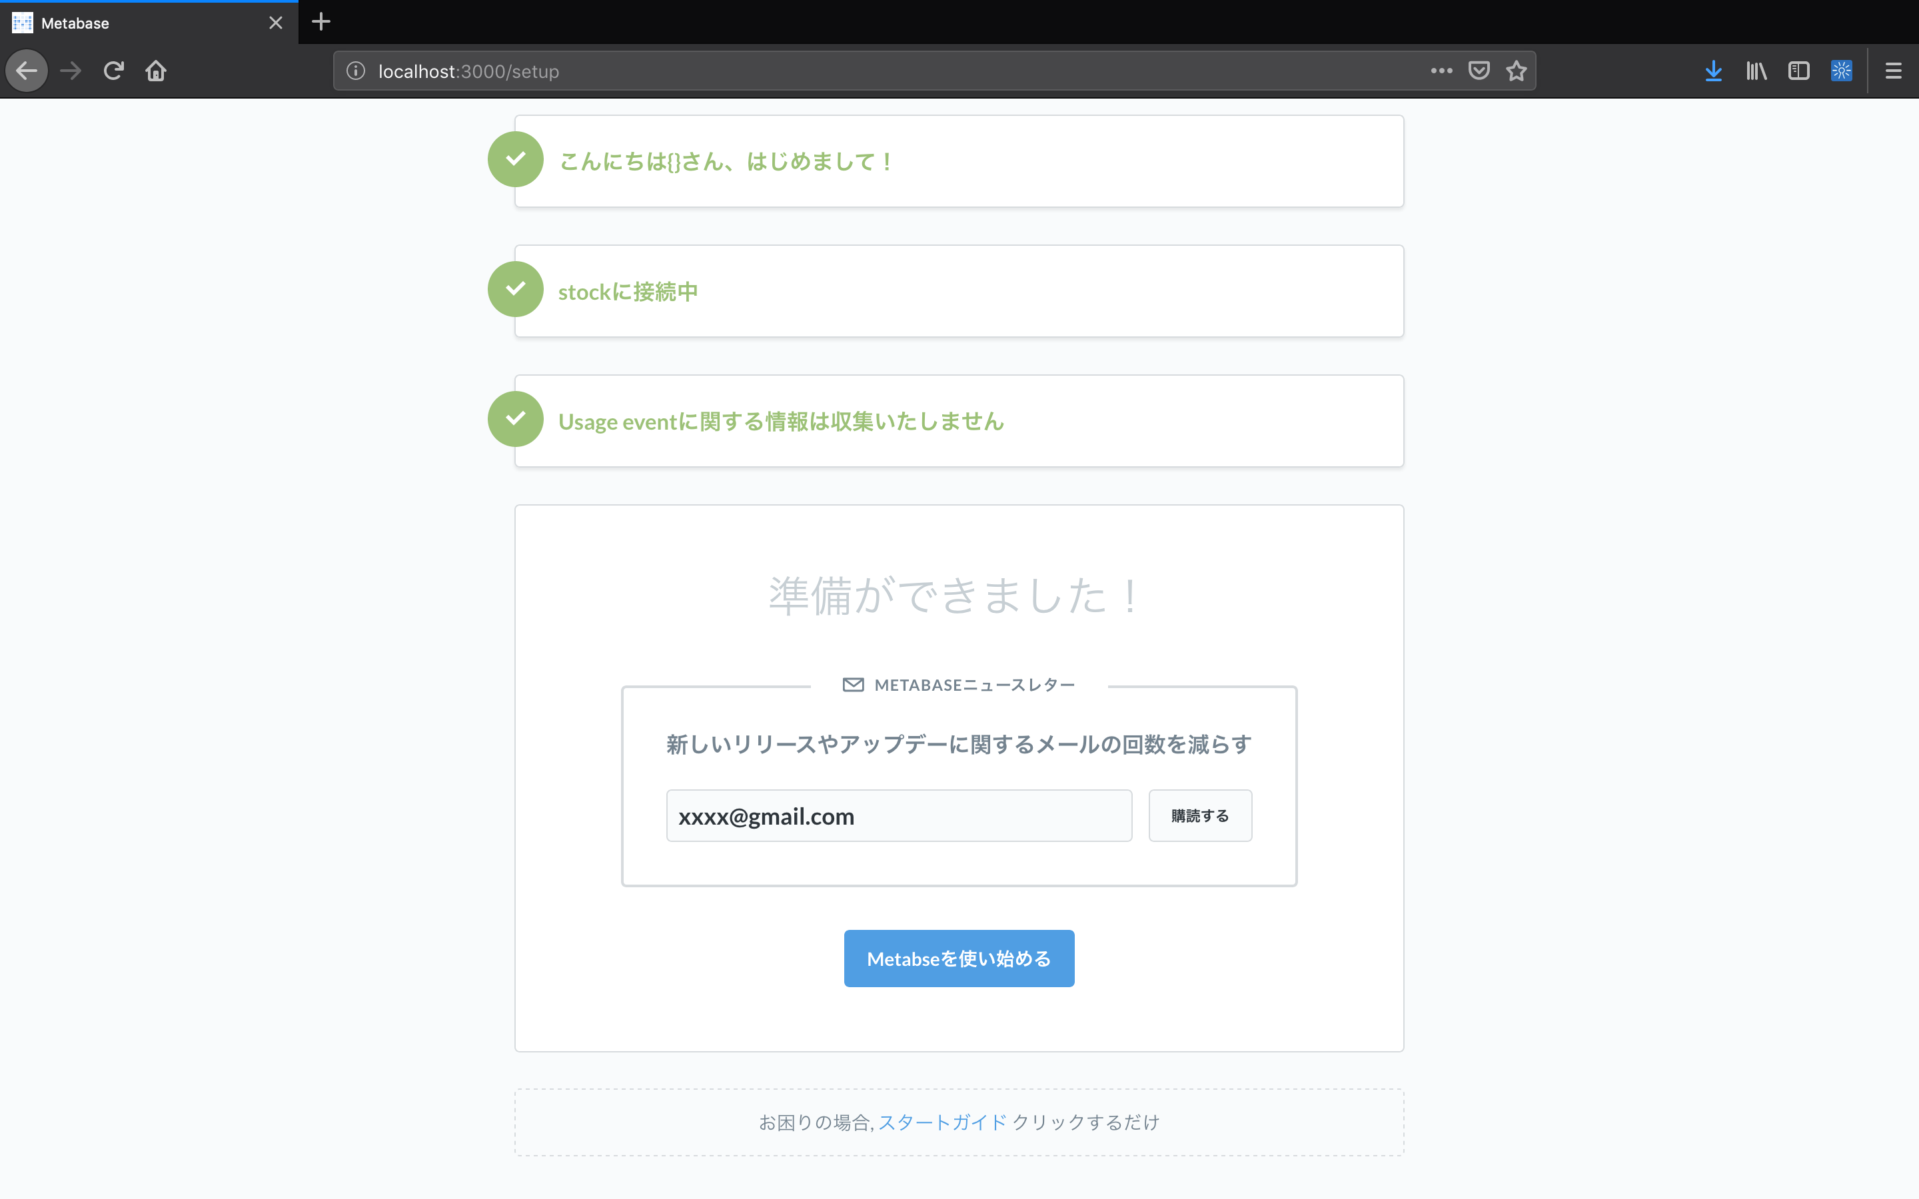This screenshot has width=1919, height=1199.
Task: Click the Metabseを使い始める button
Action: [959, 959]
